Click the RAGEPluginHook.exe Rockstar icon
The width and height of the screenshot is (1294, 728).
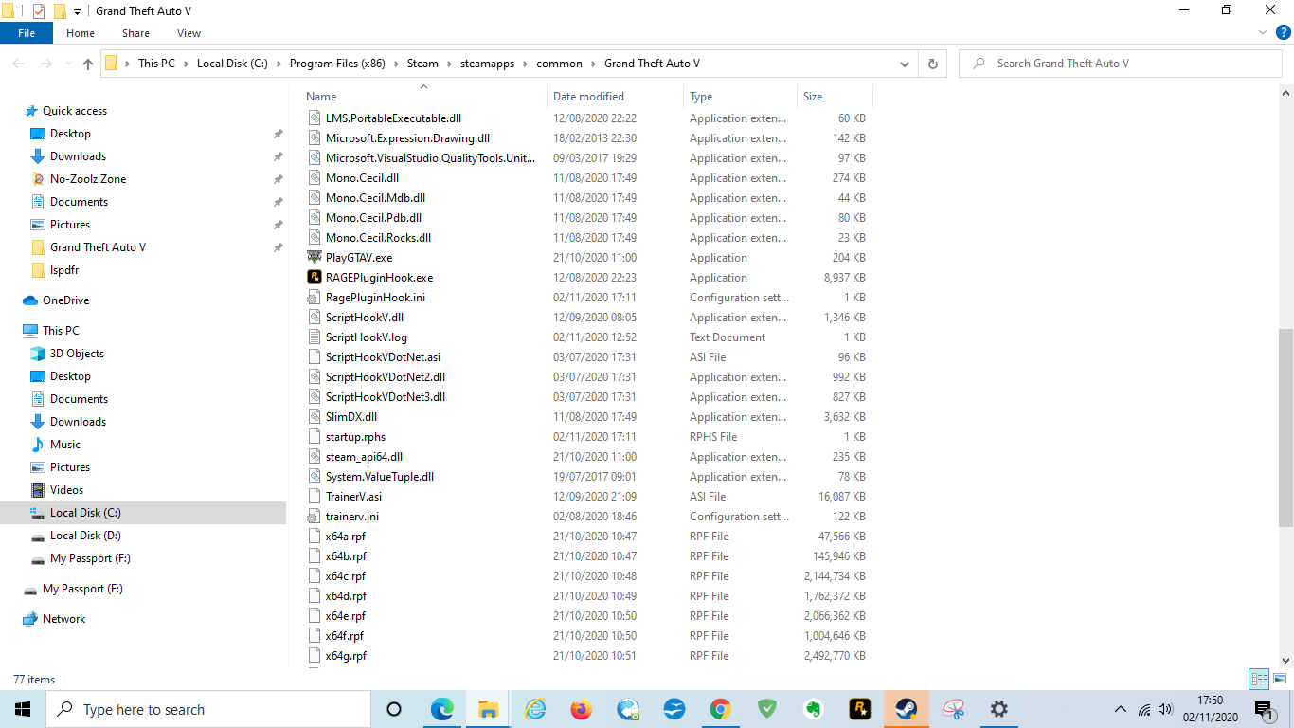(315, 278)
